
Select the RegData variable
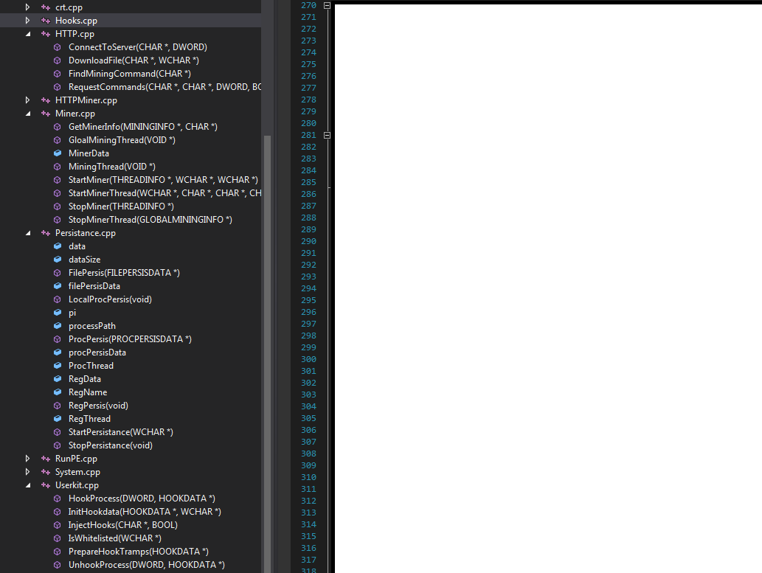pos(85,379)
